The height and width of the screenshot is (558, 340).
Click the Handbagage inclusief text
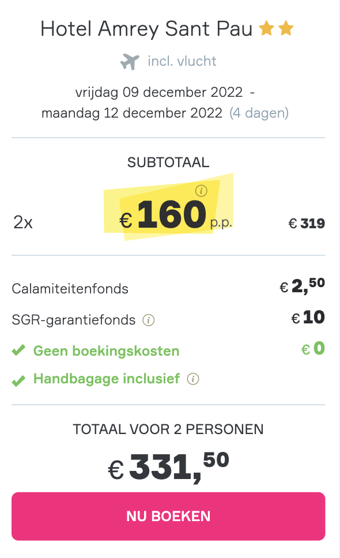point(107,379)
